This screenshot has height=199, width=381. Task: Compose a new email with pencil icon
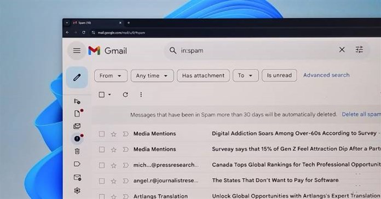(77, 78)
